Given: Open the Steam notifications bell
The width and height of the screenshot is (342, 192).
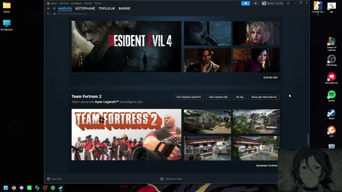Looking at the screenshot, I should pos(255,3).
